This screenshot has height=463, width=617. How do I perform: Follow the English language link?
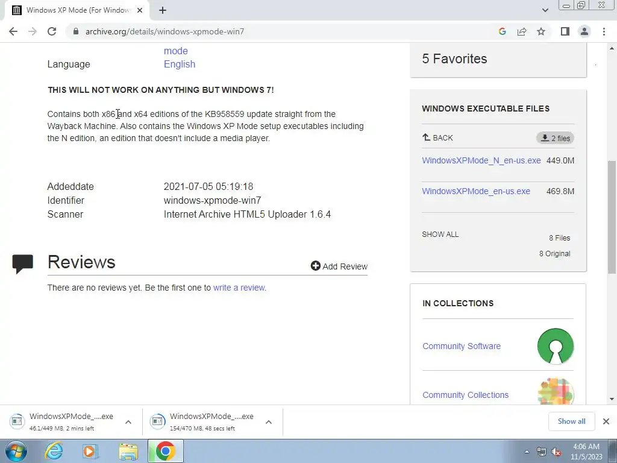click(x=180, y=64)
